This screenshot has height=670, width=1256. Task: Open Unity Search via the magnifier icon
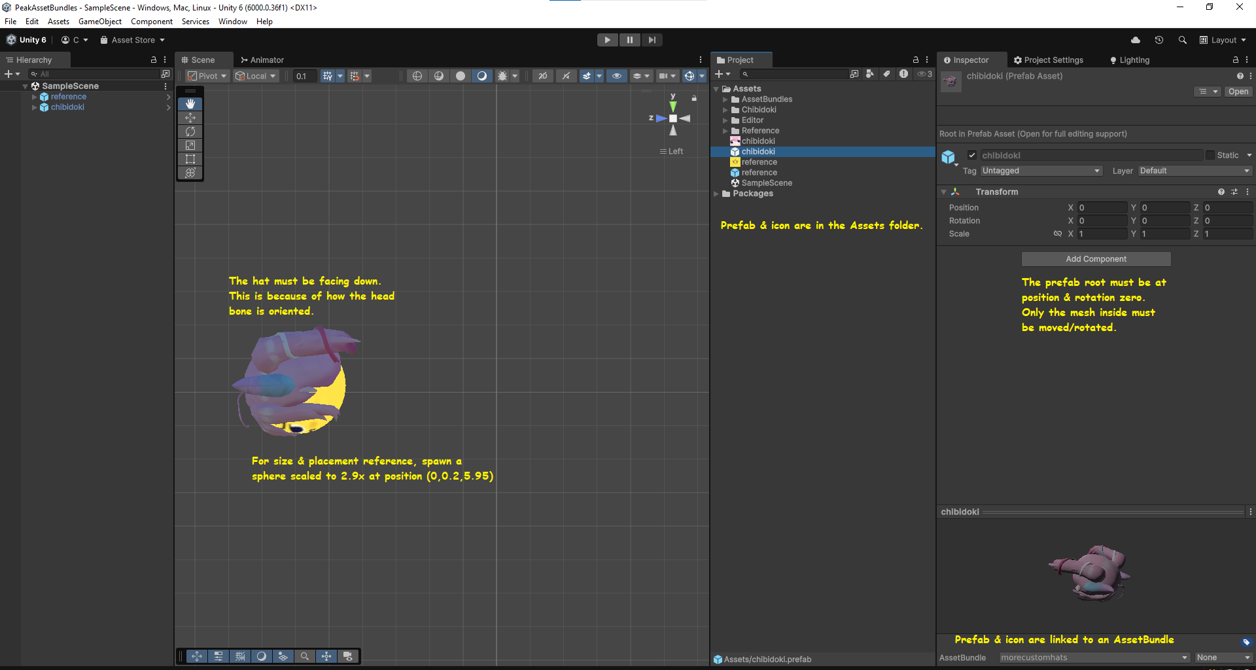[x=1182, y=40]
